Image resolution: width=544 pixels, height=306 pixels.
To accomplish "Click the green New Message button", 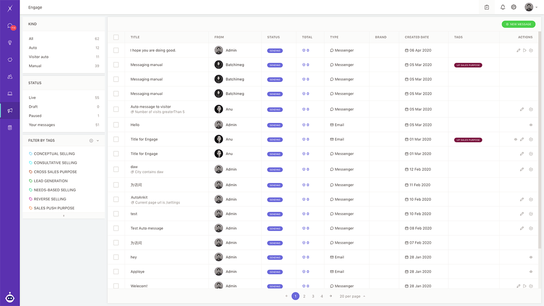I will pyautogui.click(x=518, y=24).
